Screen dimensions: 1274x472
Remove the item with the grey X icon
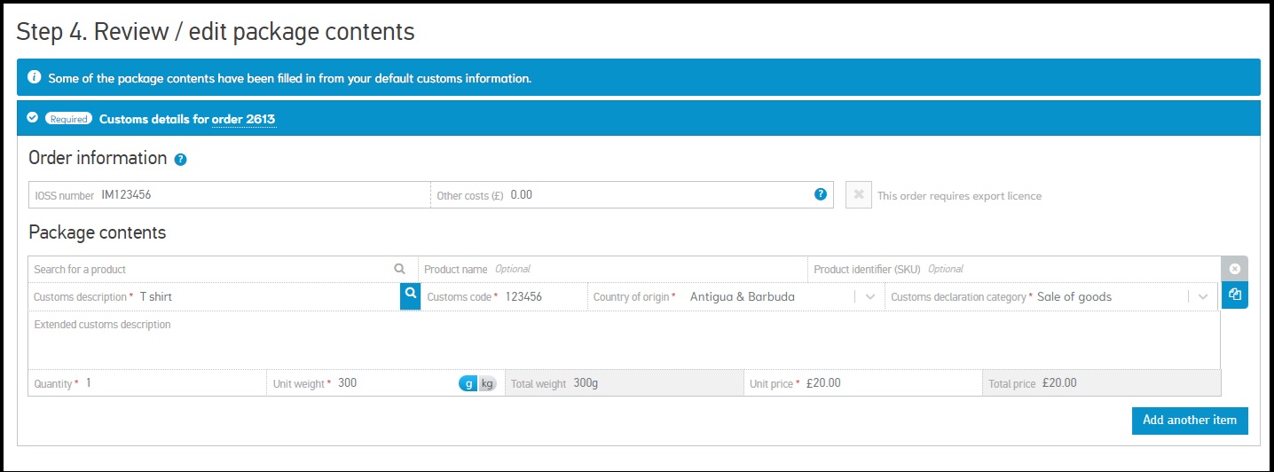pos(1234,268)
